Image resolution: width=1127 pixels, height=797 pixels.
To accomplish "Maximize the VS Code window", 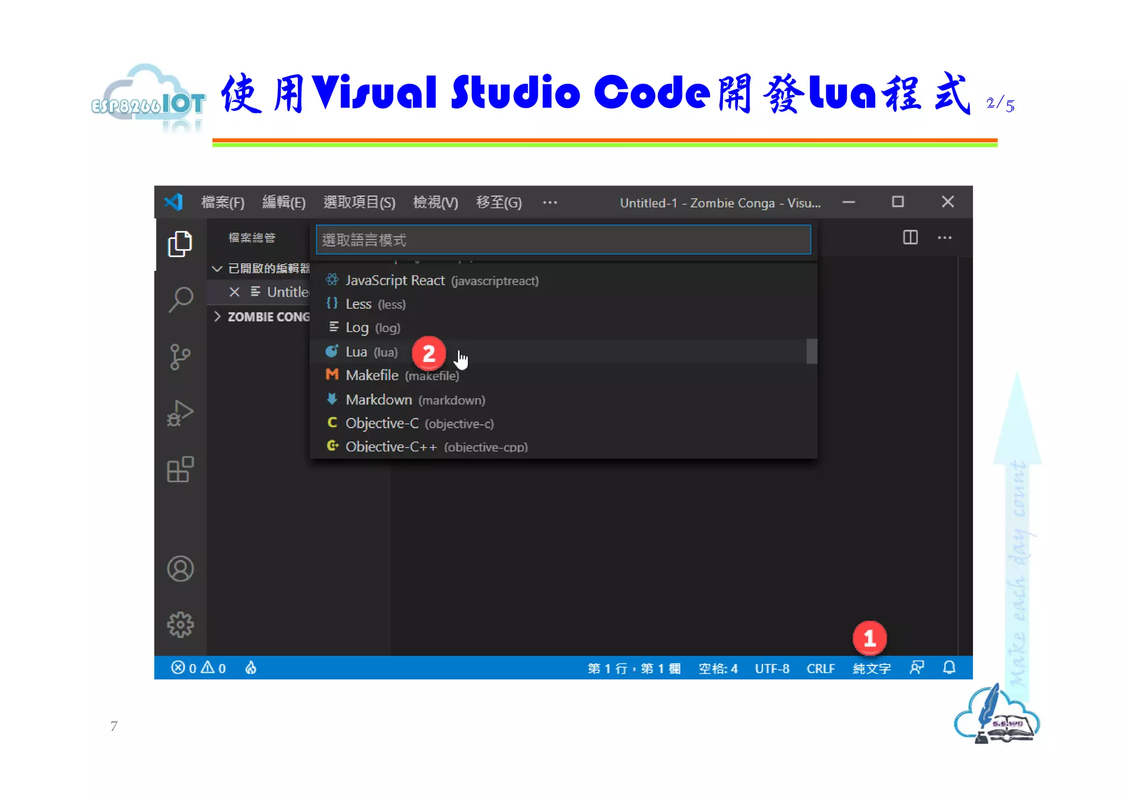I will pyautogui.click(x=898, y=202).
